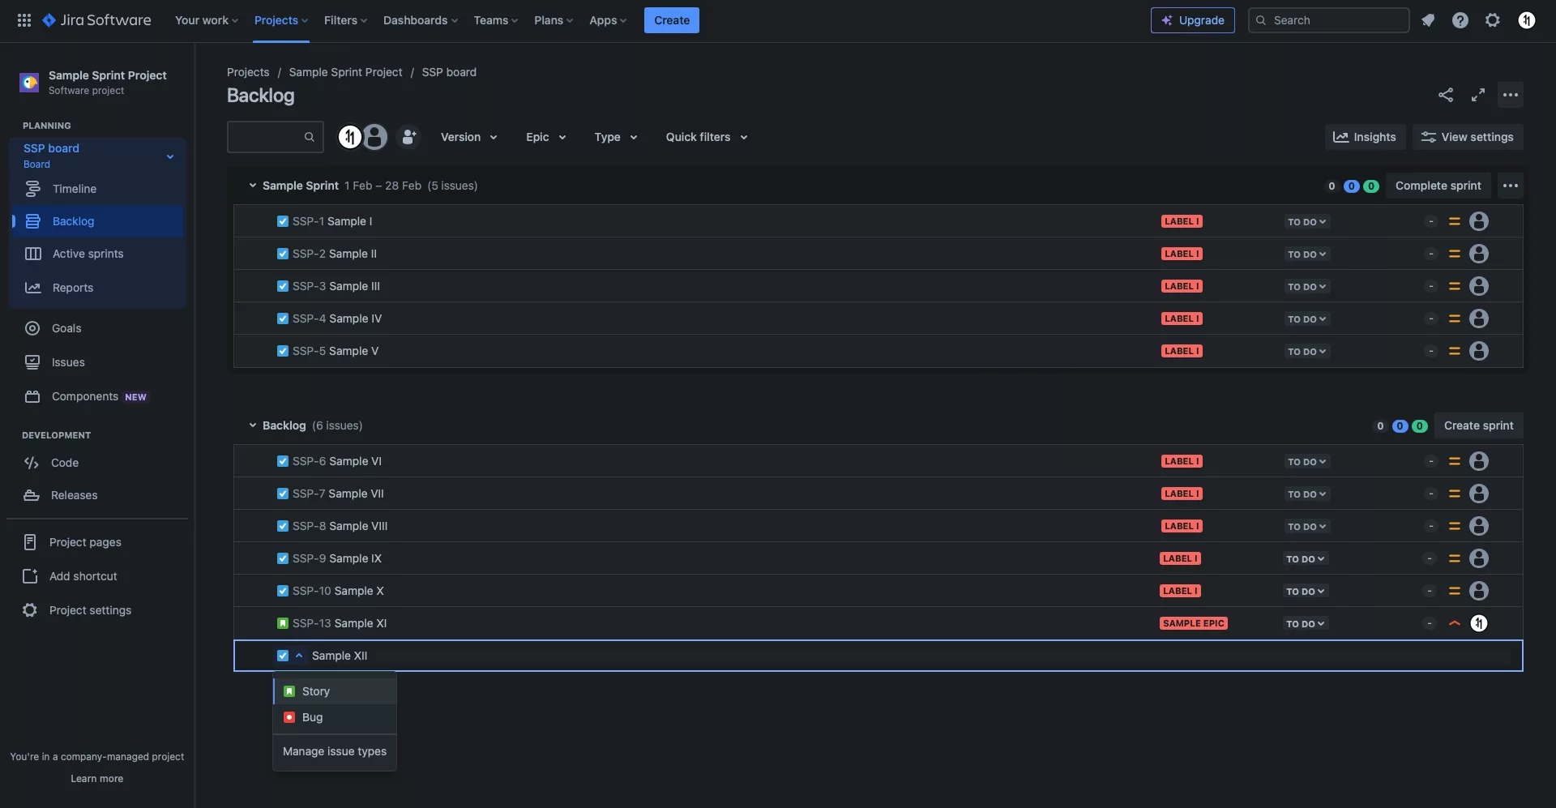This screenshot has height=808, width=1556.
Task: Click the green done counter in Sample Sprint
Action: [1371, 186]
